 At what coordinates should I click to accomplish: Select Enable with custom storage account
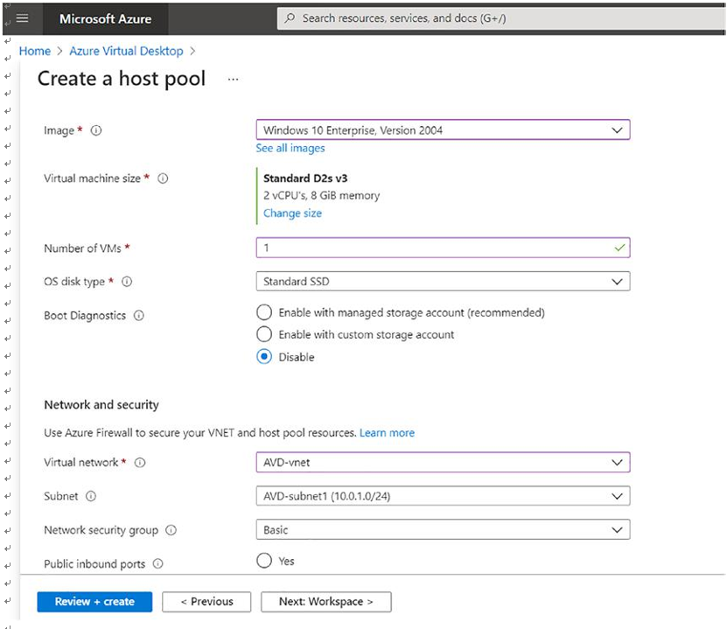(x=264, y=334)
